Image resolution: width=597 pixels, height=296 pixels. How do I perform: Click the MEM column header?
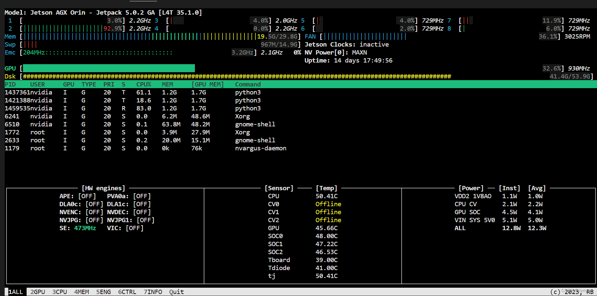pyautogui.click(x=167, y=84)
